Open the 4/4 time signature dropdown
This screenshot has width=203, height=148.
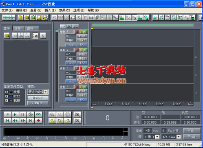click(x=179, y=137)
